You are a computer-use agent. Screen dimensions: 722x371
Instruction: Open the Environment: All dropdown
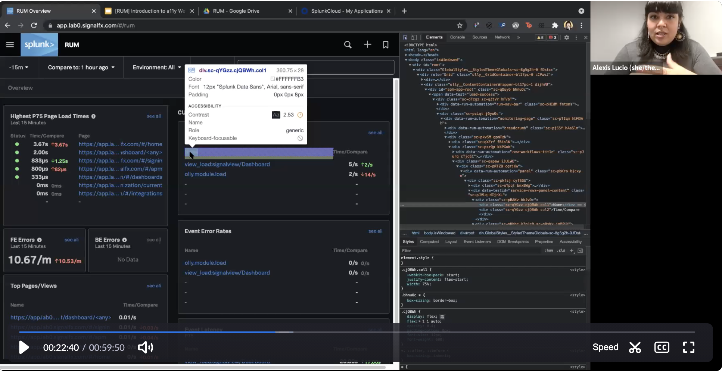(x=157, y=67)
